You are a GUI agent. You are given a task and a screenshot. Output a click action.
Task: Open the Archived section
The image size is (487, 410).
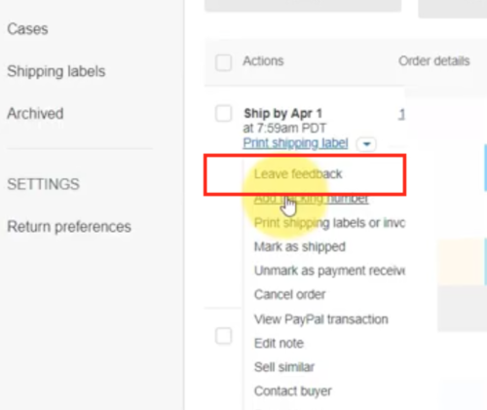(35, 114)
